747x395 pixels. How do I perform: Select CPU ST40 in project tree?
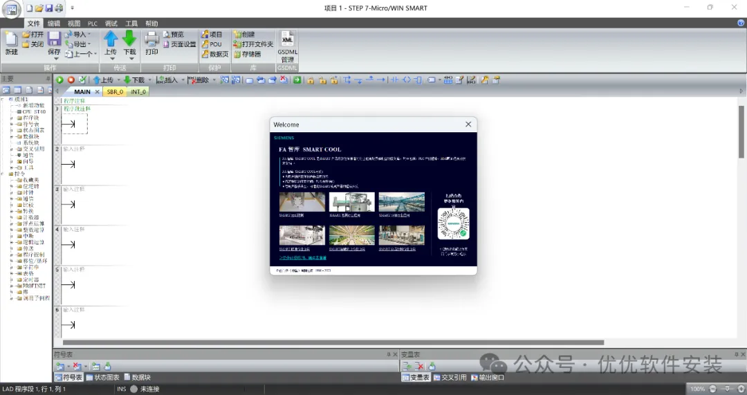pyautogui.click(x=32, y=111)
